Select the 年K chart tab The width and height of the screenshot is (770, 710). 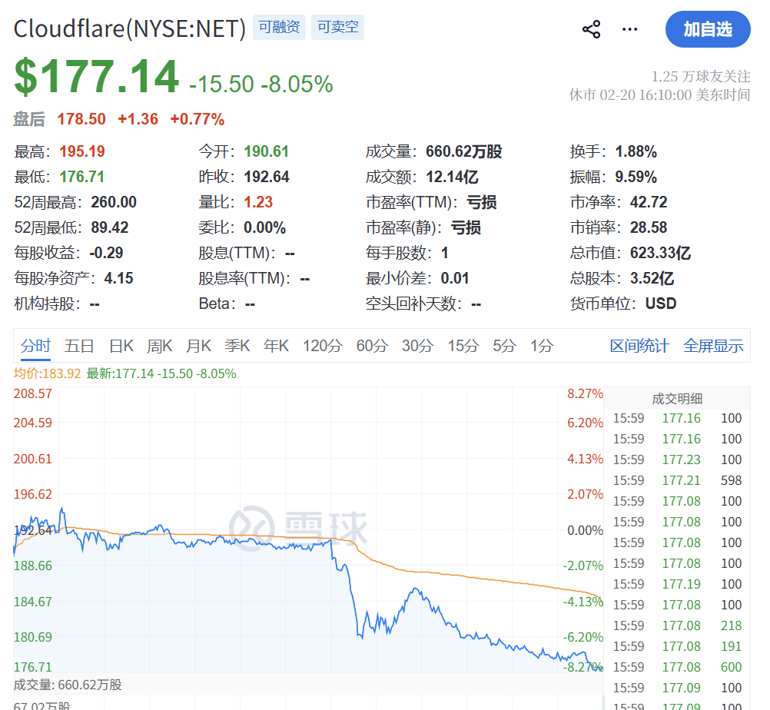click(x=276, y=346)
